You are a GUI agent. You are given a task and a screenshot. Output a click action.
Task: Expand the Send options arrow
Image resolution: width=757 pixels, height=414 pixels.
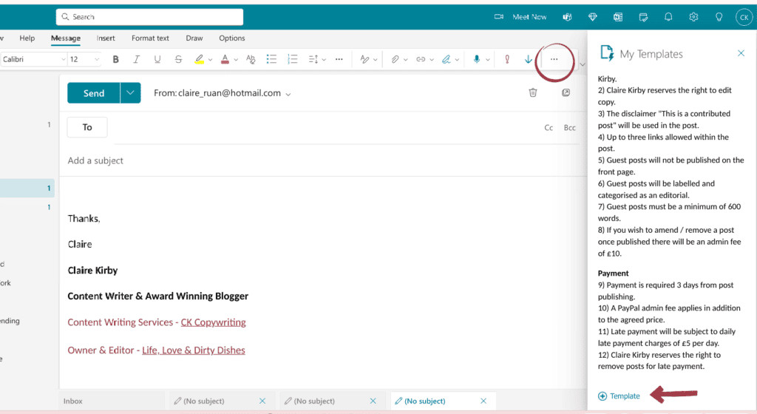130,92
